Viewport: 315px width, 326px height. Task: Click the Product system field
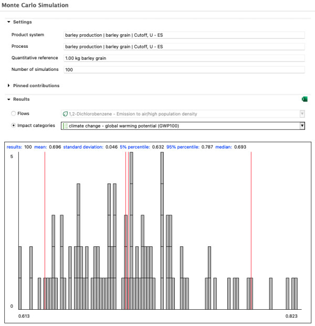pos(184,35)
